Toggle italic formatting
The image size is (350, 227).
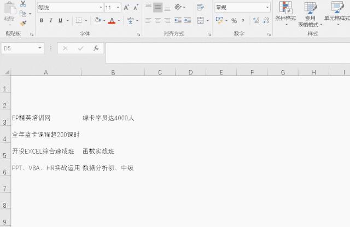[x=51, y=21]
